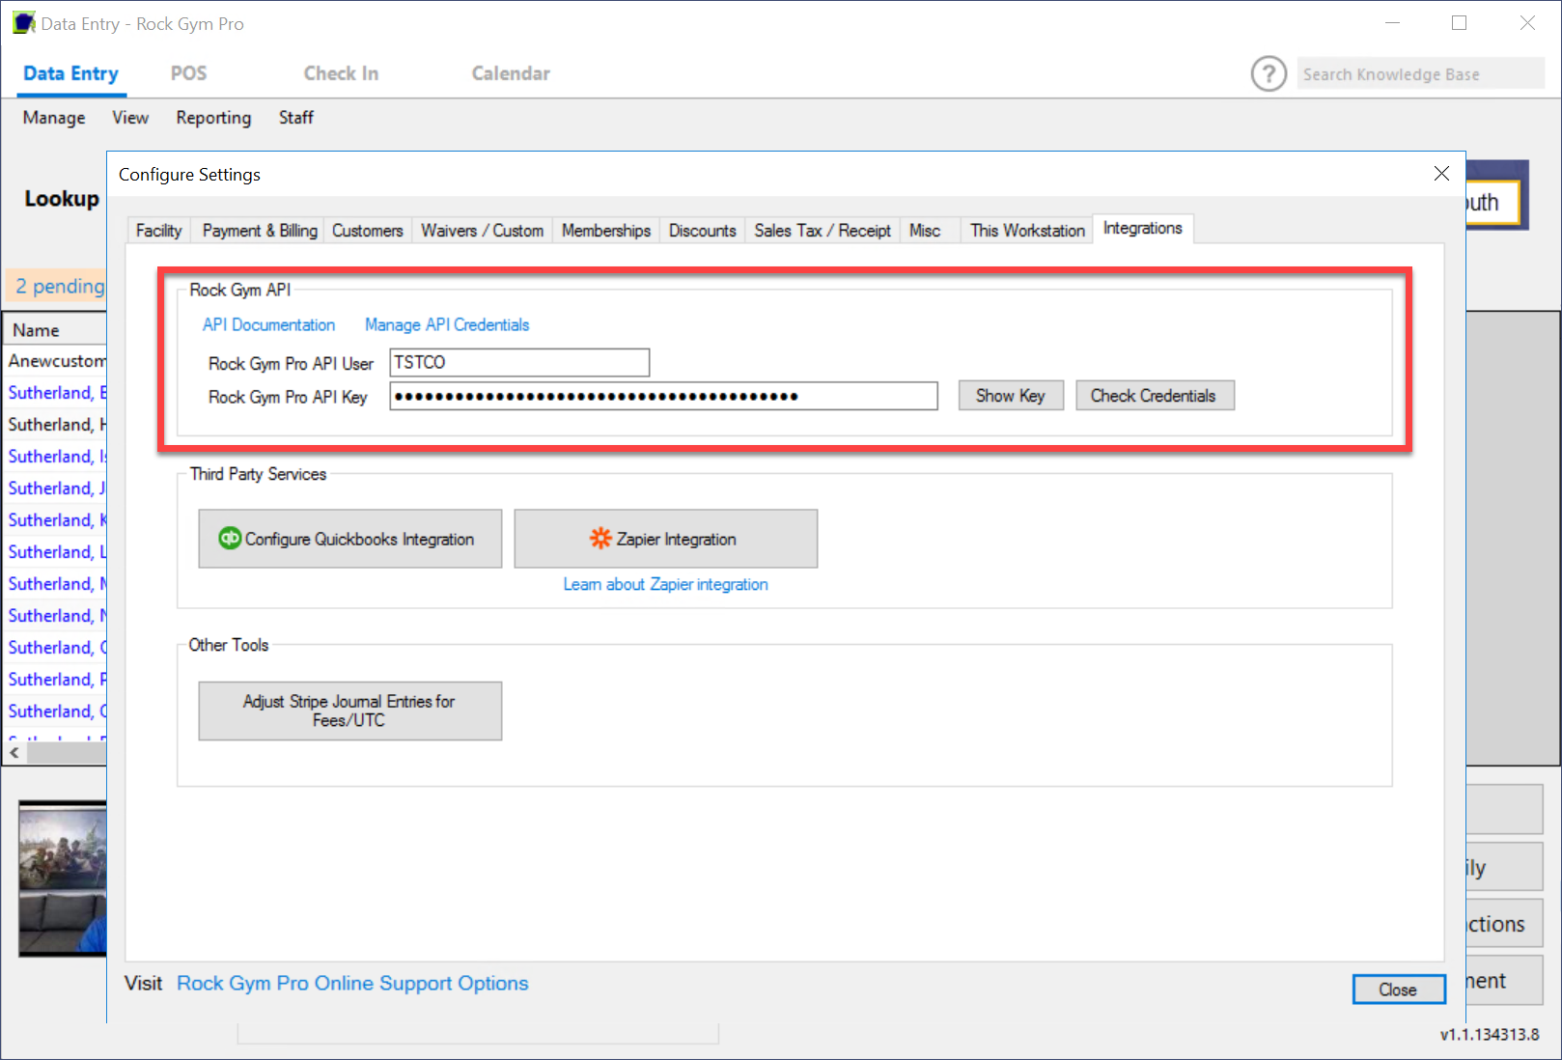1562x1060 pixels.
Task: Click the Close button in the dialog
Action: [1399, 990]
